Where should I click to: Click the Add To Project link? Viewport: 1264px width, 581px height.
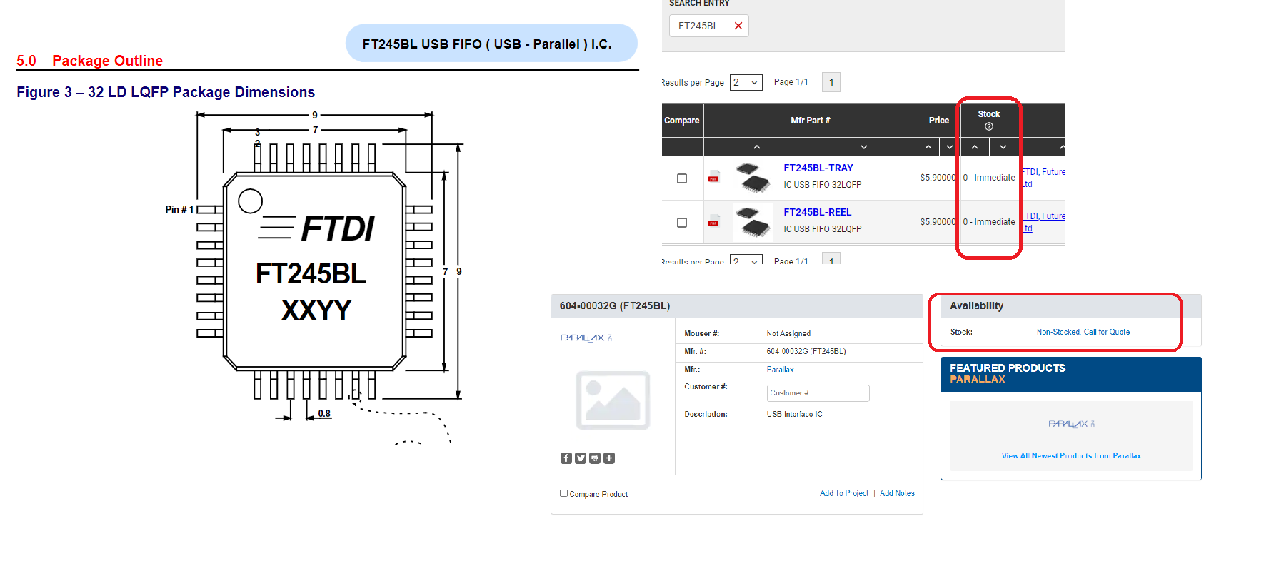(844, 493)
